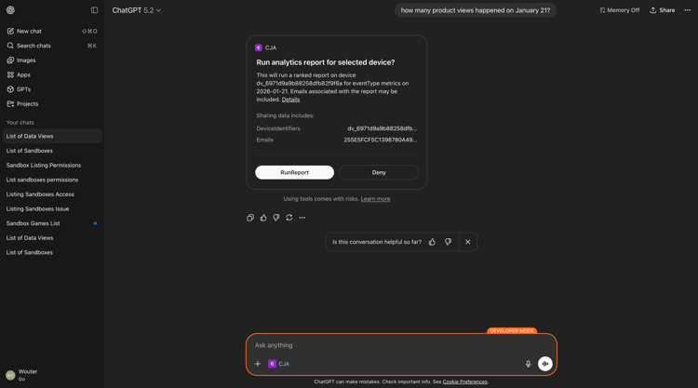Open the last List of Sandboxes chat
Screen dimensions: 698x388
pos(52,252)
